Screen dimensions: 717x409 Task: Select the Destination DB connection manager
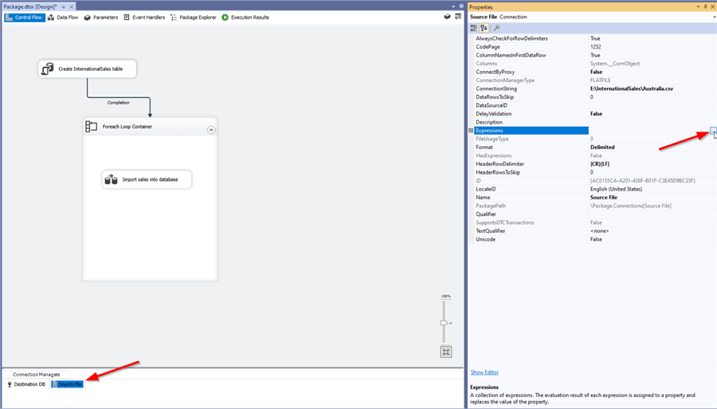point(26,384)
